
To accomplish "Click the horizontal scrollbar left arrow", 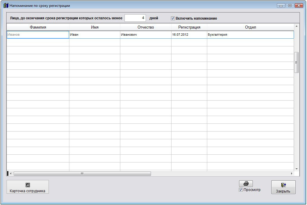I will pos(11,173).
